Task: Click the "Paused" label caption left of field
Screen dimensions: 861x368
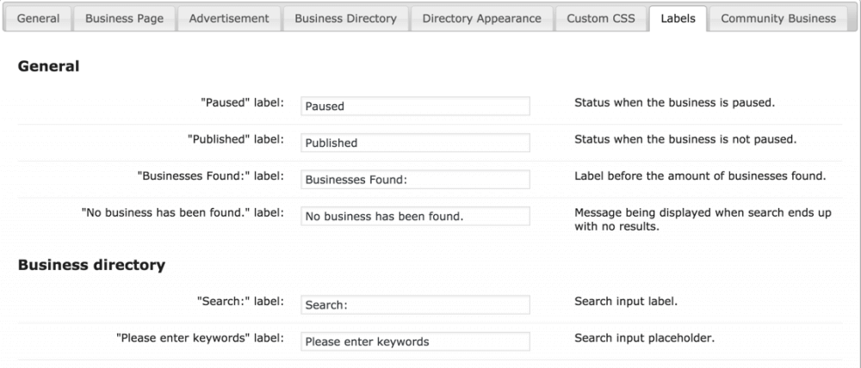Action: (242, 102)
